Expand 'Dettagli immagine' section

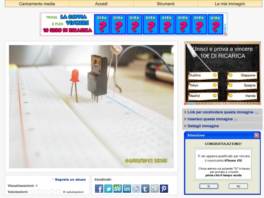click(x=203, y=126)
